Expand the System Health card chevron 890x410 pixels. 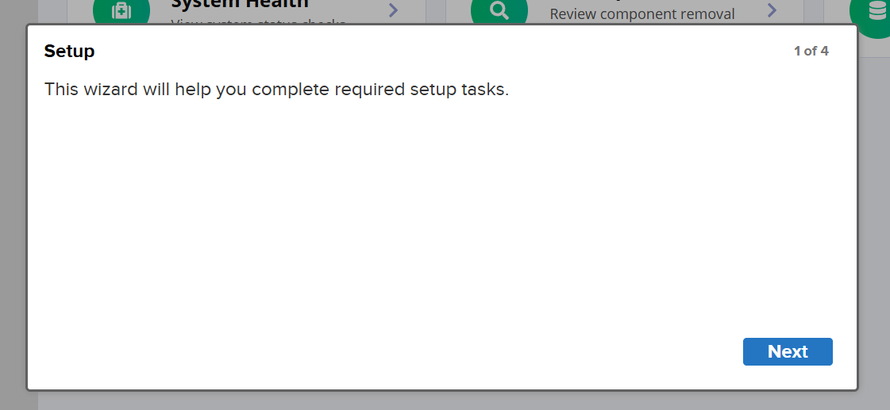click(x=393, y=10)
